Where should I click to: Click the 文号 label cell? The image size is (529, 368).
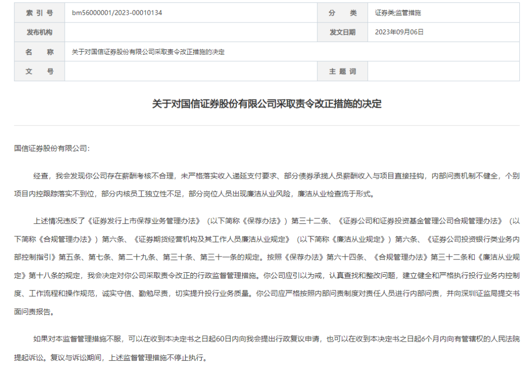point(40,71)
